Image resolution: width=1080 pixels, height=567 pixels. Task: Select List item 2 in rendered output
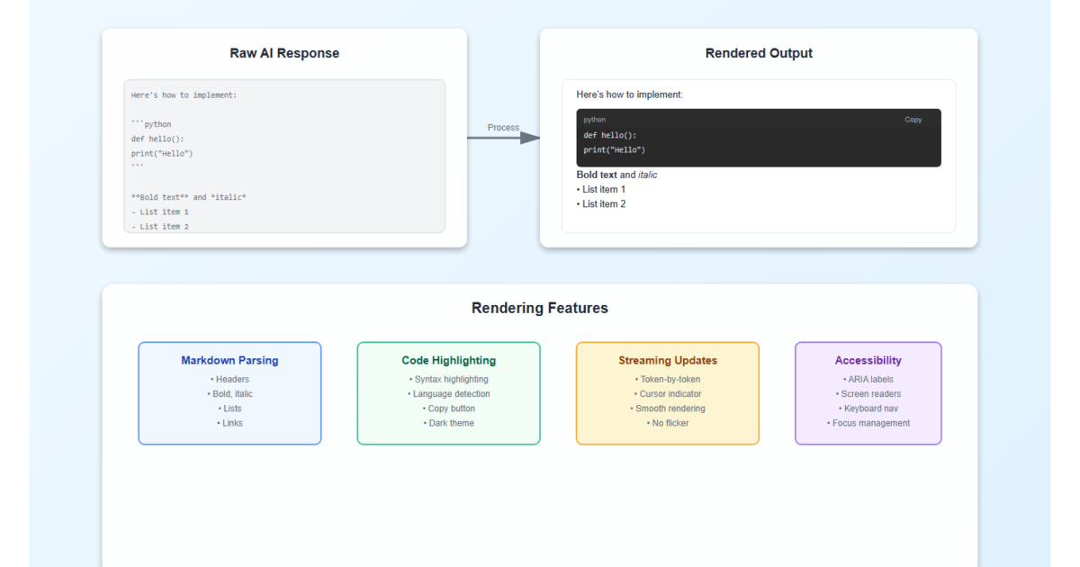click(602, 204)
